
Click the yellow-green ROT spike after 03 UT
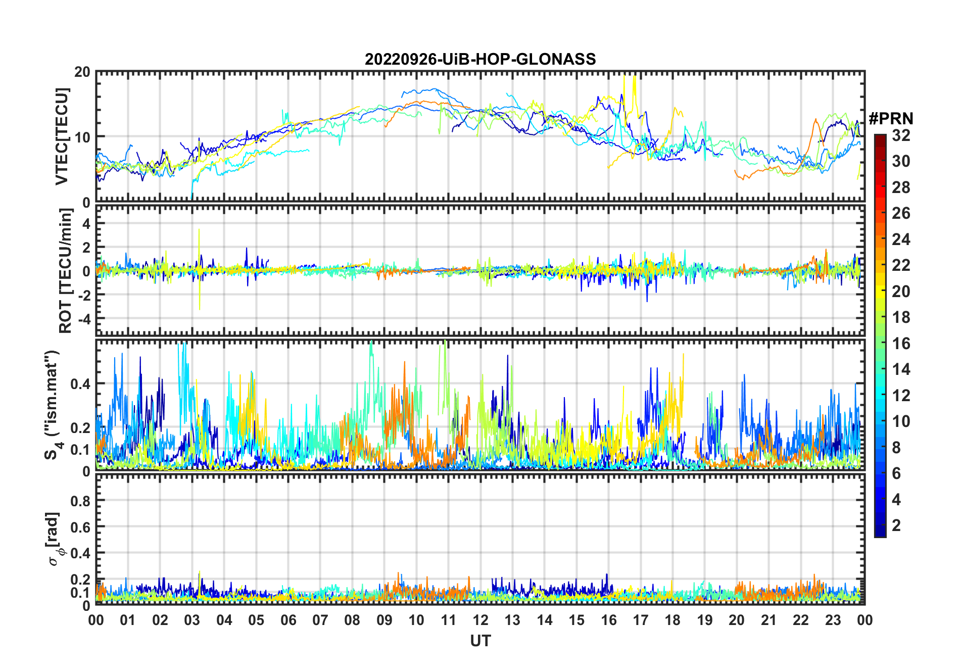pyautogui.click(x=199, y=269)
